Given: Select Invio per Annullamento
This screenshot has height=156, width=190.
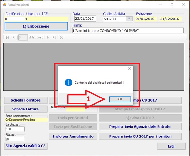Looking at the screenshot, I should click(73, 136).
